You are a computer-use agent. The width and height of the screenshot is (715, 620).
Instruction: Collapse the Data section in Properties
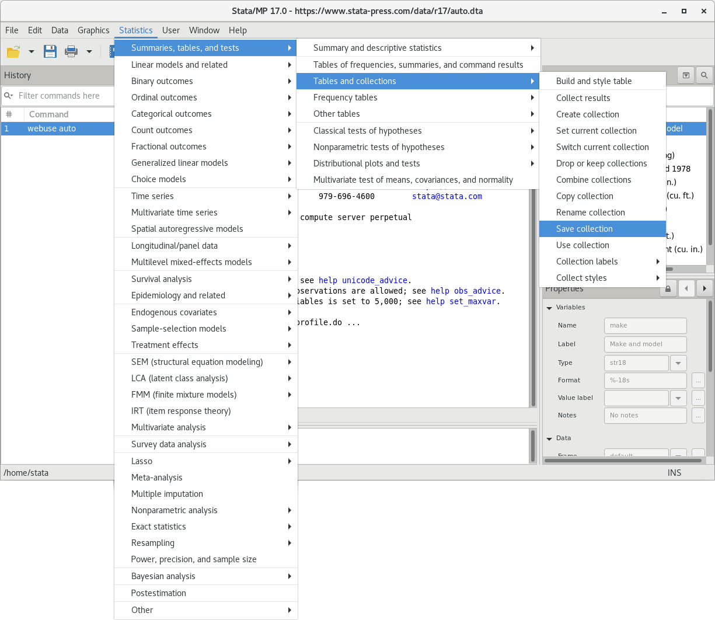[x=549, y=438]
